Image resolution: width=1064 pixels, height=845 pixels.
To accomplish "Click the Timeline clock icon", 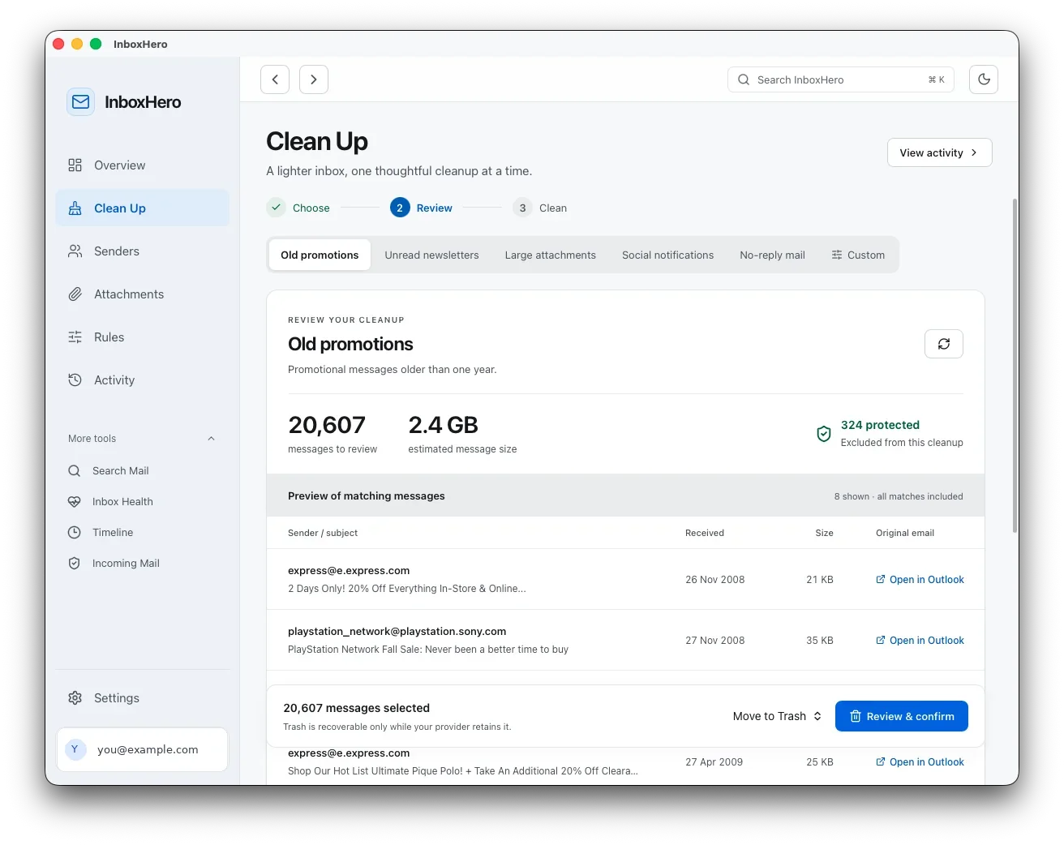I will [74, 533].
